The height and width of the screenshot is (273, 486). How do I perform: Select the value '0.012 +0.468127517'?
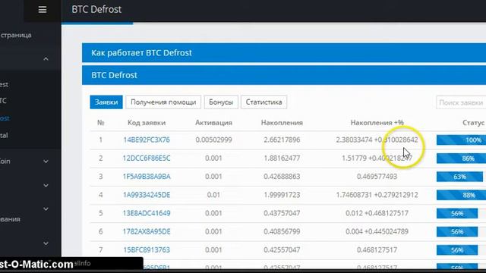(377, 213)
